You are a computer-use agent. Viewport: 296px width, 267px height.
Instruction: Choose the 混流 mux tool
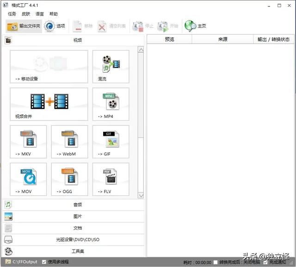click(x=111, y=67)
